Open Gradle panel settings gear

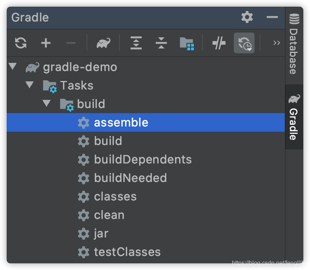[x=247, y=17]
